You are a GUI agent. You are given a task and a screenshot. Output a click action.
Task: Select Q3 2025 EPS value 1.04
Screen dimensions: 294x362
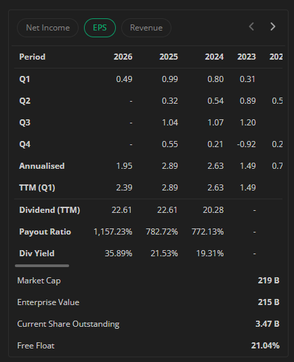click(170, 123)
